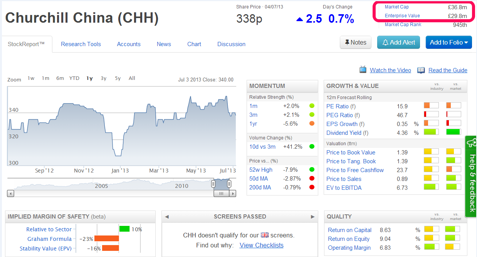Set chart zoom to 6m
The width and height of the screenshot is (477, 257).
(x=60, y=78)
